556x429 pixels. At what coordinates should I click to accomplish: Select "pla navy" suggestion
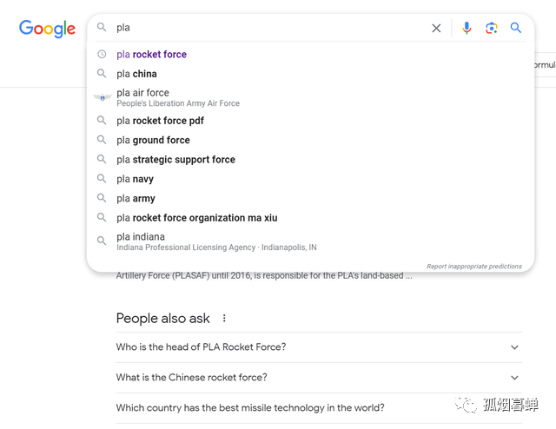(x=135, y=179)
